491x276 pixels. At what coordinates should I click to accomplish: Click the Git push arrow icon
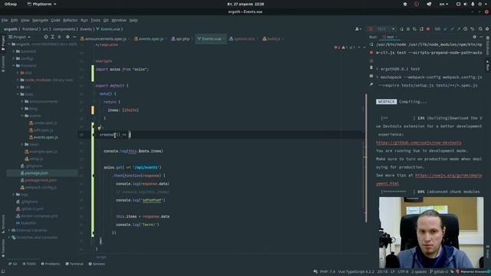pyautogui.click(x=459, y=29)
